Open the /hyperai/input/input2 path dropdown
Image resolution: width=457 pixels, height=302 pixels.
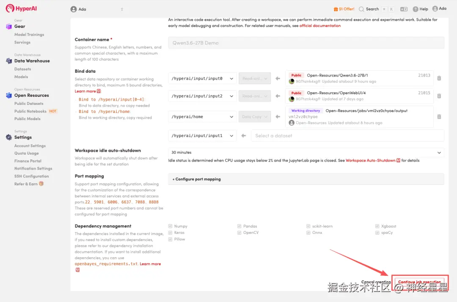click(x=202, y=96)
